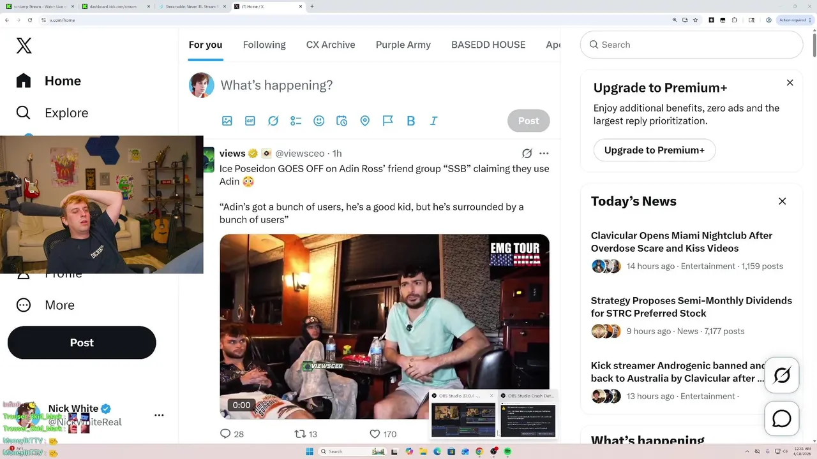Click the X logo in sidebar
Screen dimensions: 817x459
click(24, 45)
